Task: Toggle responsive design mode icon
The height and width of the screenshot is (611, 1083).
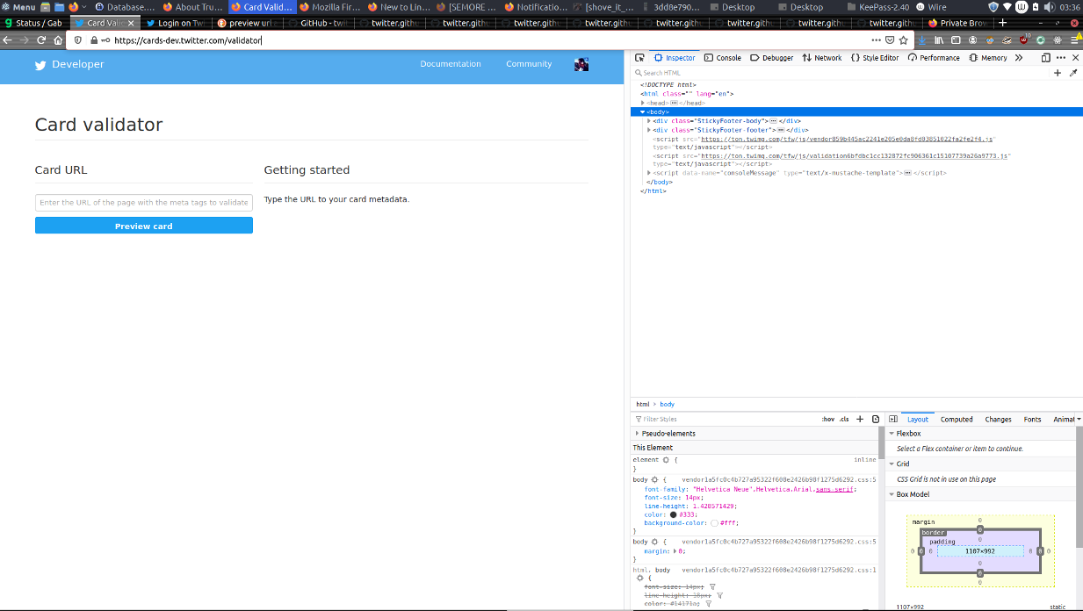Action: point(1045,58)
